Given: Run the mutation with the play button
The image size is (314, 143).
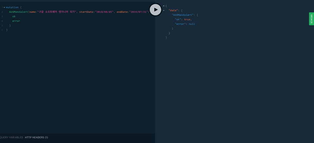Looking at the screenshot, I should click(x=155, y=10).
